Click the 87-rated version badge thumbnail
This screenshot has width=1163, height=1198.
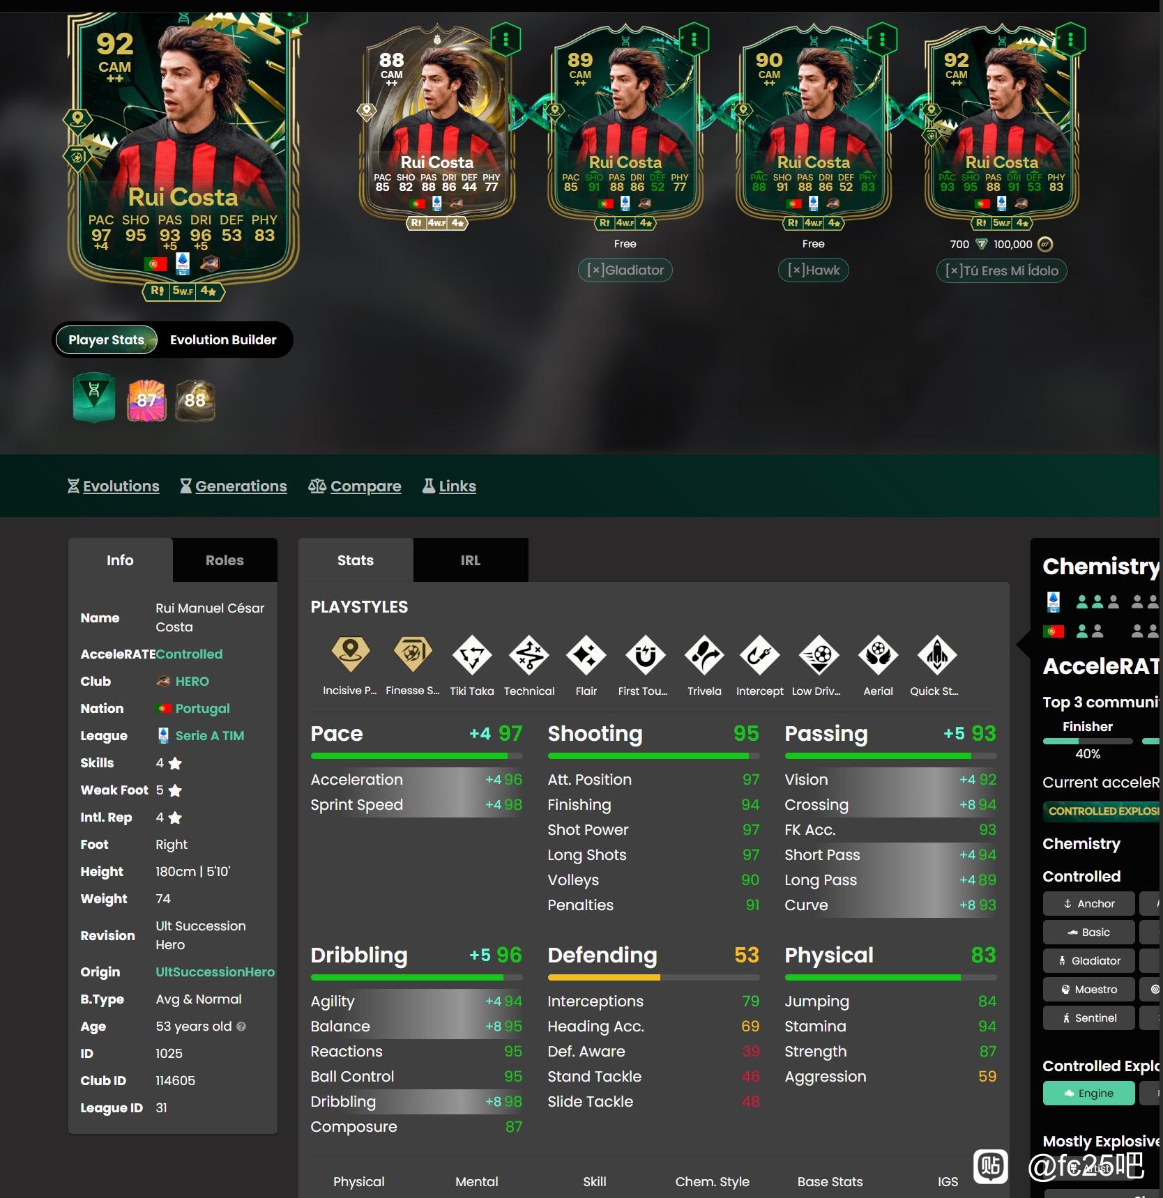pyautogui.click(x=146, y=400)
